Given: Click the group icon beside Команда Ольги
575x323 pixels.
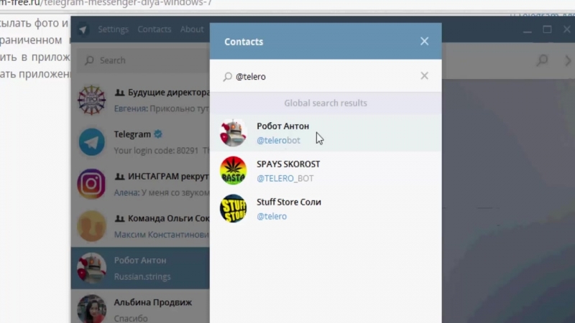Looking at the screenshot, I should (x=119, y=219).
